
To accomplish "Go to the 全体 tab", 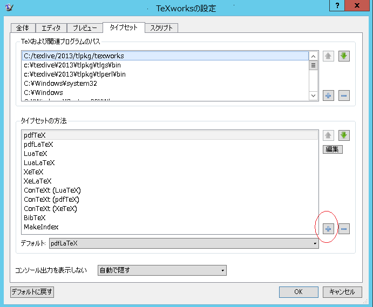I will click(23, 28).
